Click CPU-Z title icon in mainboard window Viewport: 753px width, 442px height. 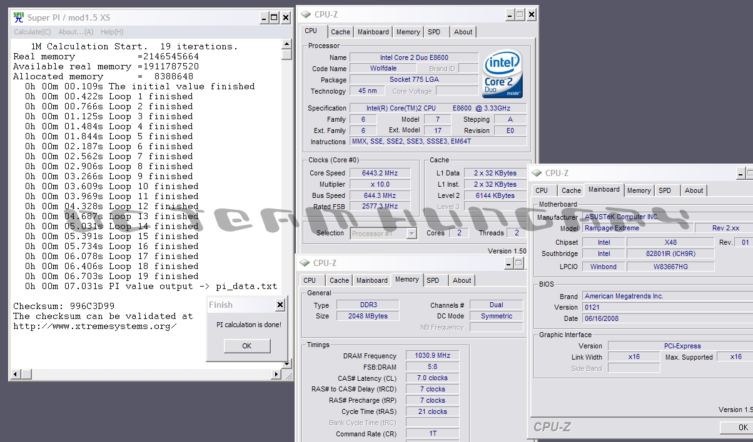[537, 173]
